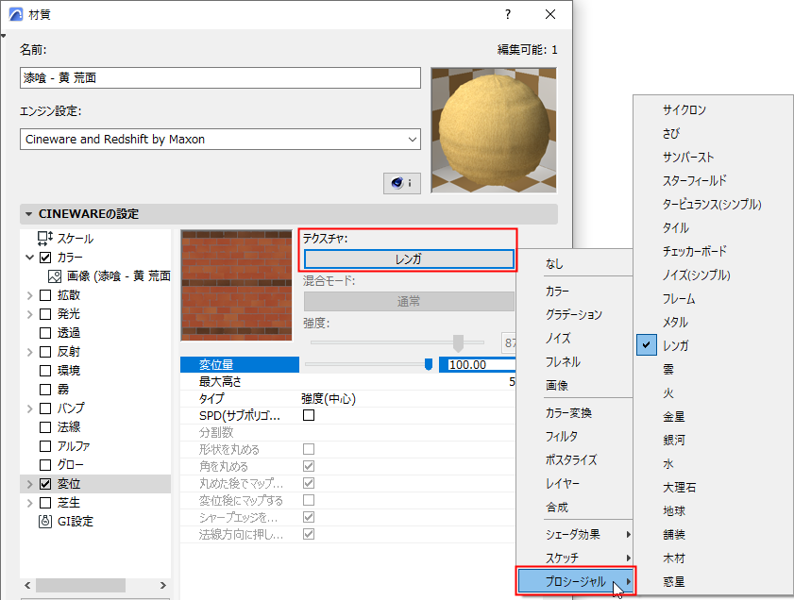Viewport: 794px width, 600px height.
Task: Open the スケッチ submenu
Action: 574,558
